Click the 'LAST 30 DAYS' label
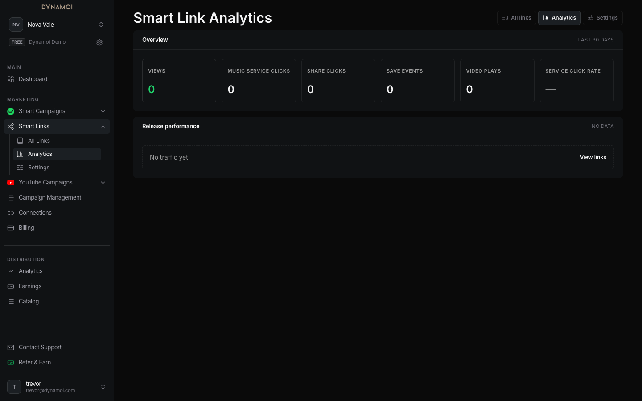 click(x=596, y=40)
